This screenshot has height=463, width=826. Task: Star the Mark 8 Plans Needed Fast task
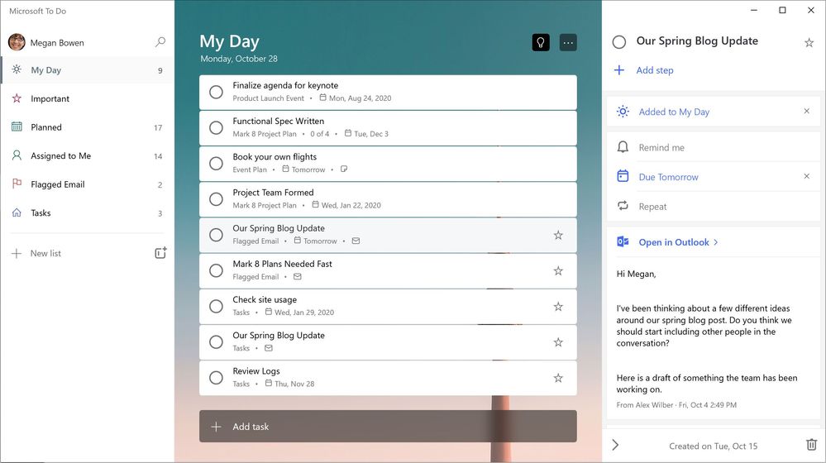(x=558, y=270)
